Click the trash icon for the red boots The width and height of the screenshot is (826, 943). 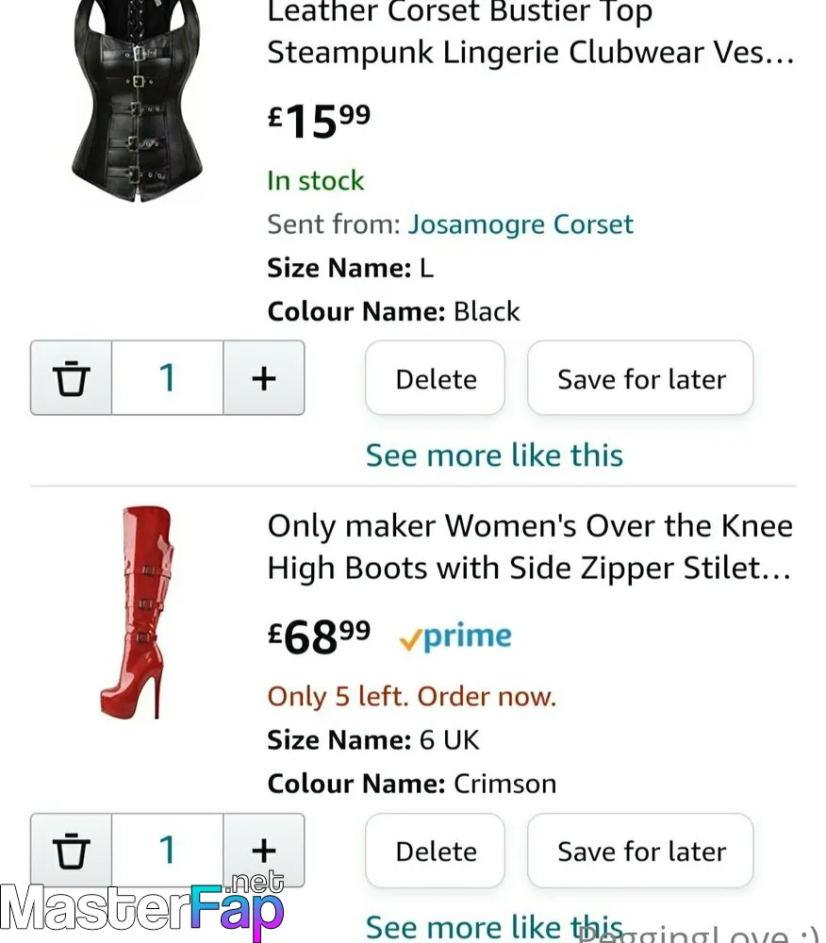(x=71, y=851)
